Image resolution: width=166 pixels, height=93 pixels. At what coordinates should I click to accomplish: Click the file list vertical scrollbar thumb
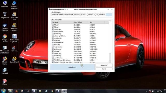coord(110,38)
